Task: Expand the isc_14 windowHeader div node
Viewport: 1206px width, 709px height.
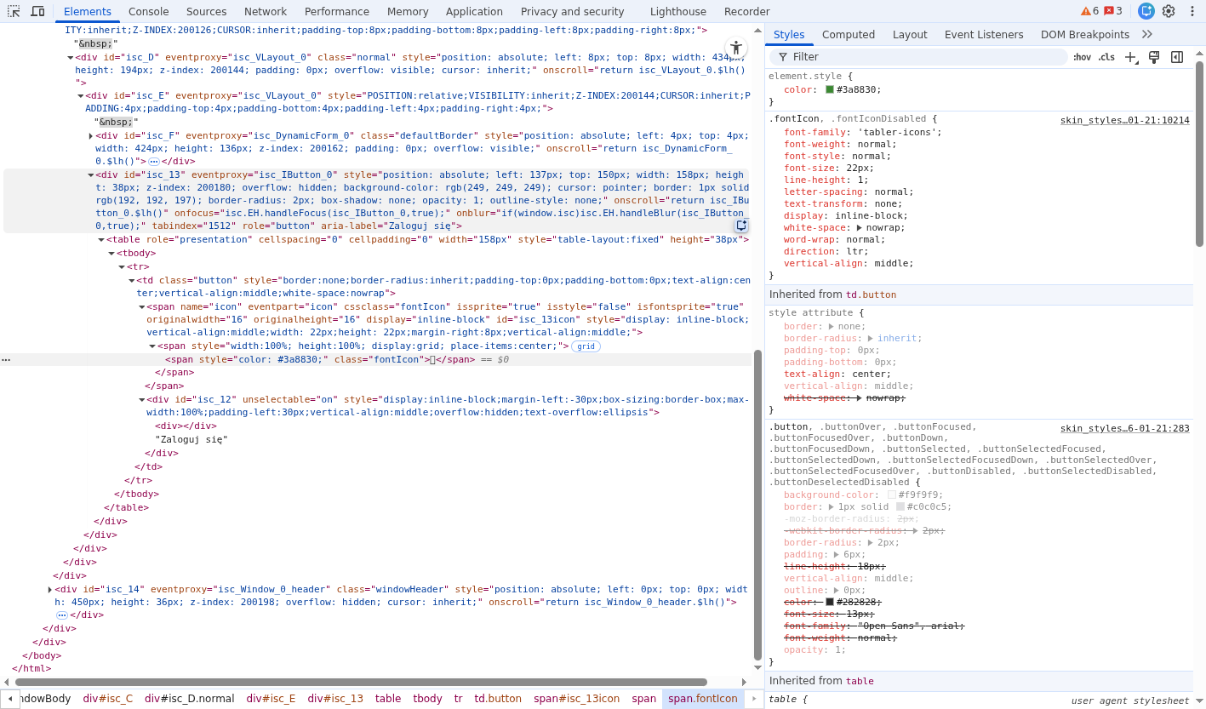Action: point(50,589)
